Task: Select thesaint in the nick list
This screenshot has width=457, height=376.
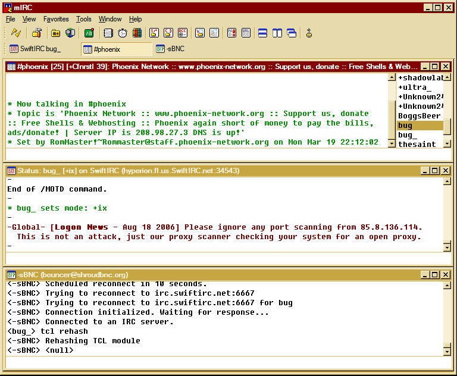Action: coord(420,145)
